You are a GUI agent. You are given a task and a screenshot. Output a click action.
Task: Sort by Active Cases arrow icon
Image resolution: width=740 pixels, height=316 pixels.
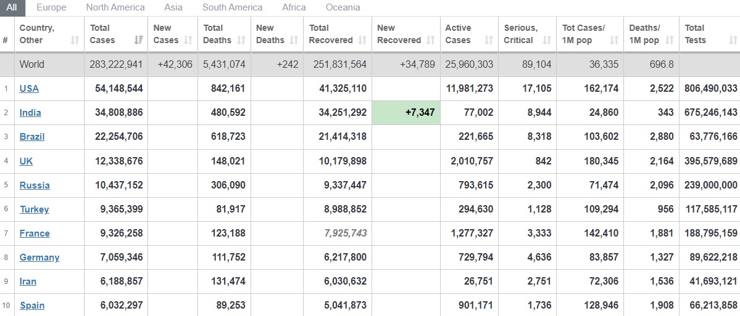pyautogui.click(x=489, y=41)
